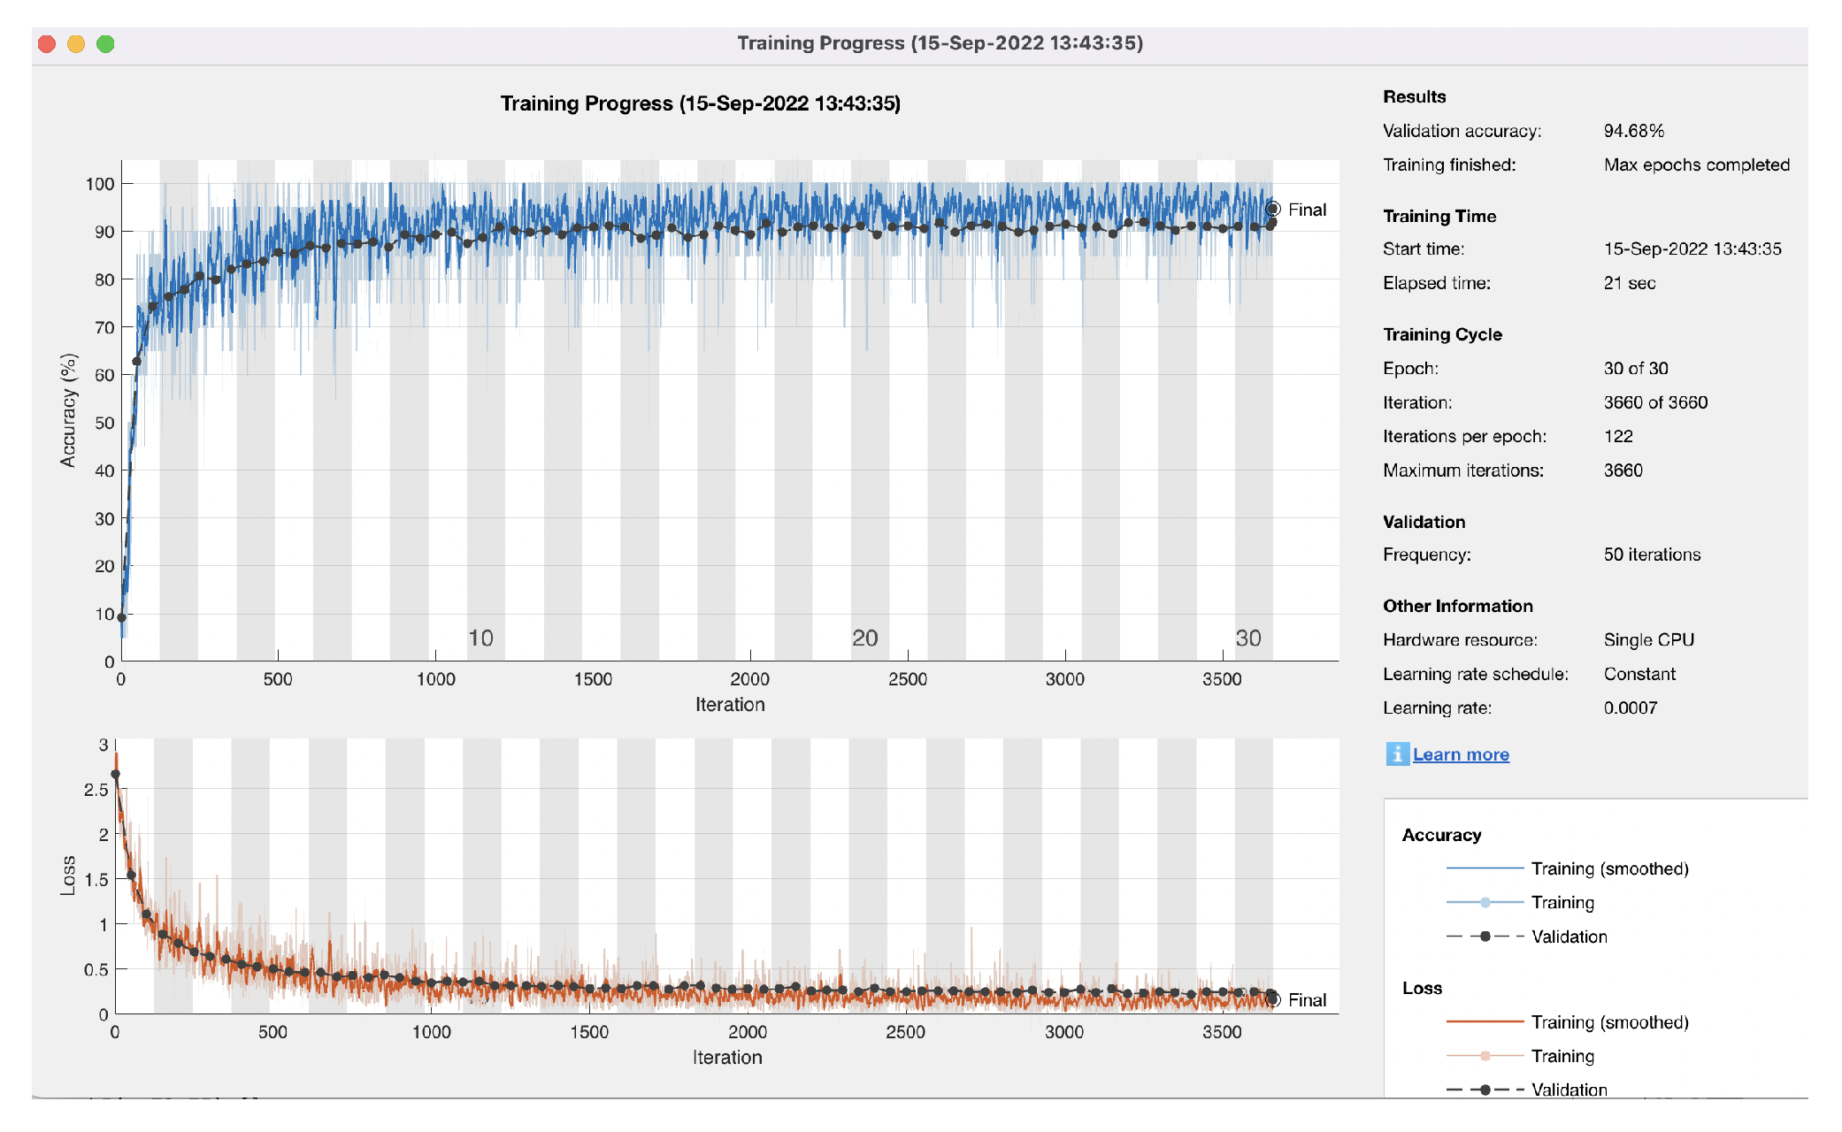Screen dimensions: 1842x1132
Task: Click the red close window button
Action: [48, 43]
